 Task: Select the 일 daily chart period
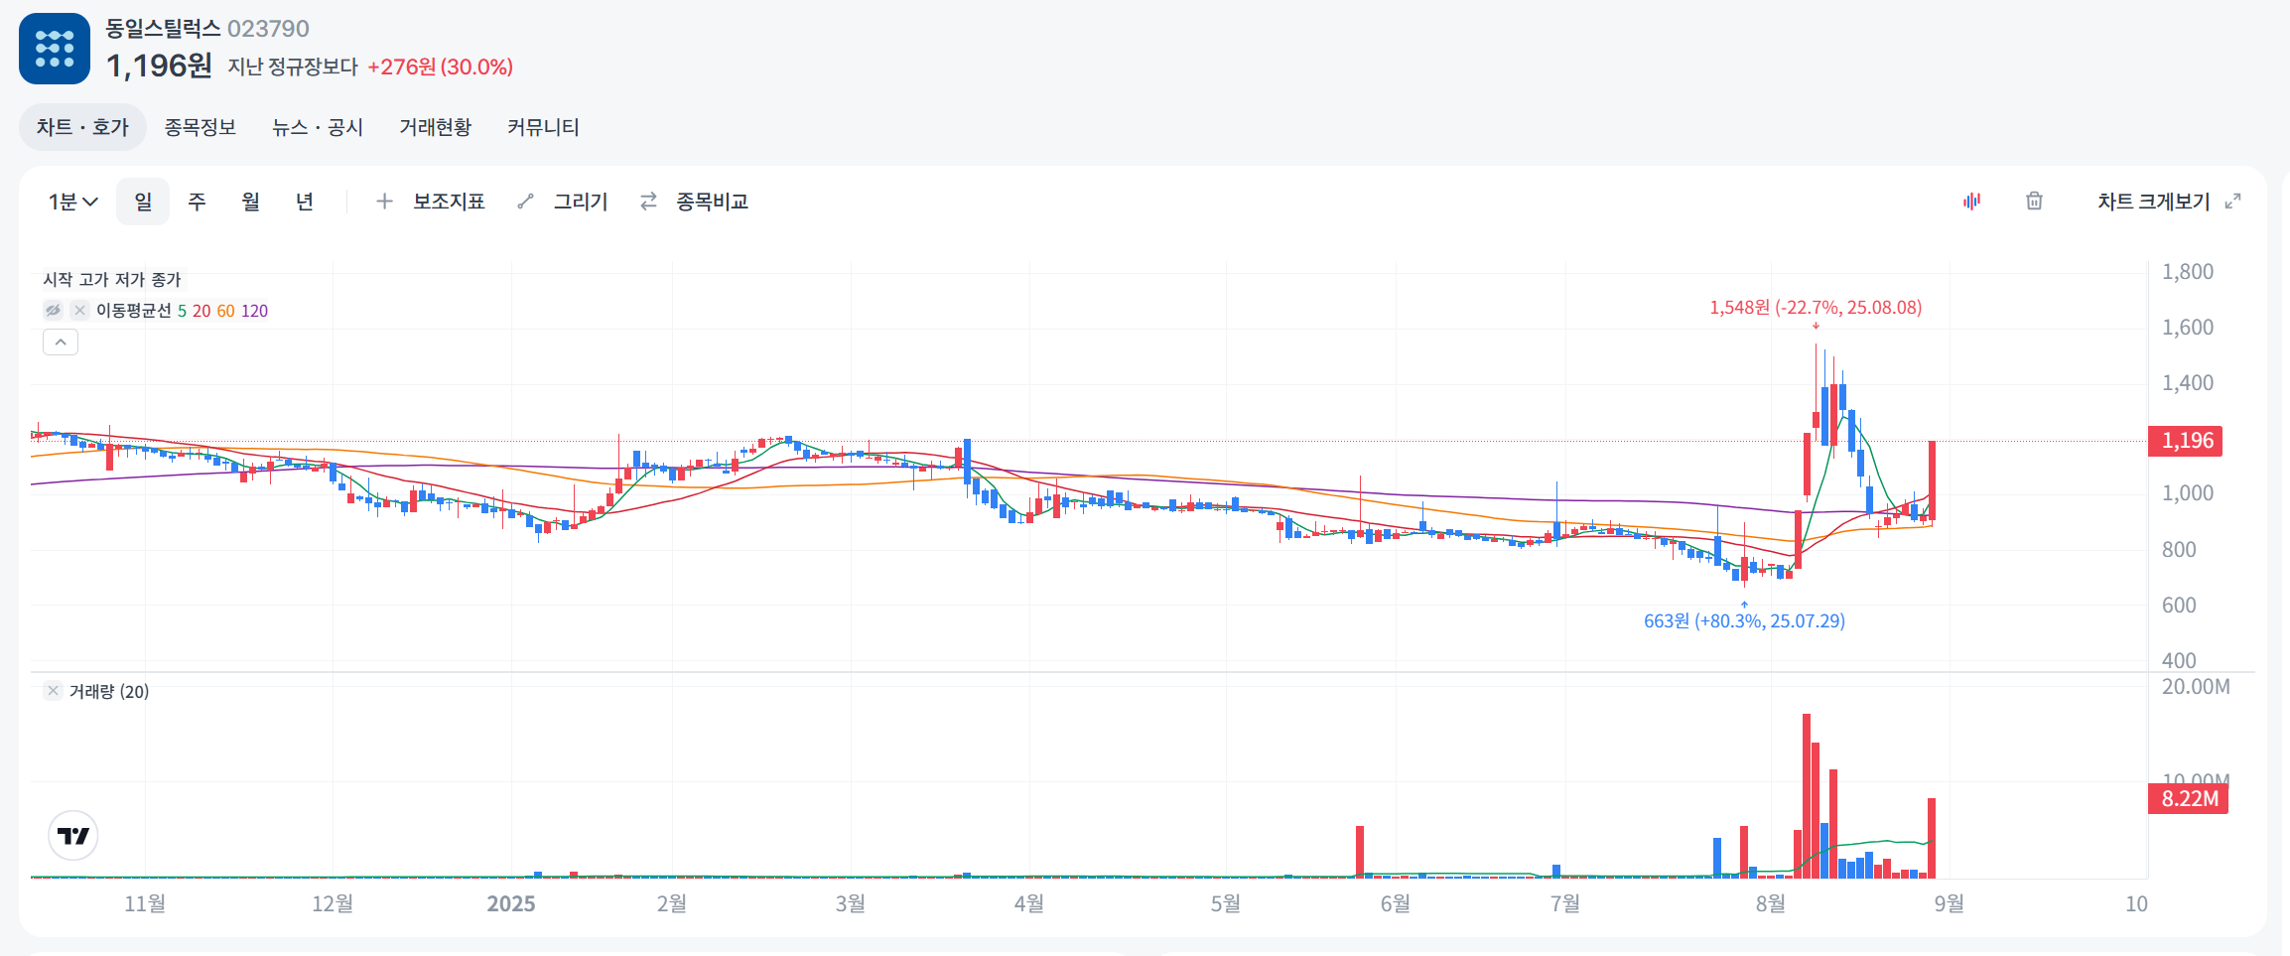pos(143,202)
